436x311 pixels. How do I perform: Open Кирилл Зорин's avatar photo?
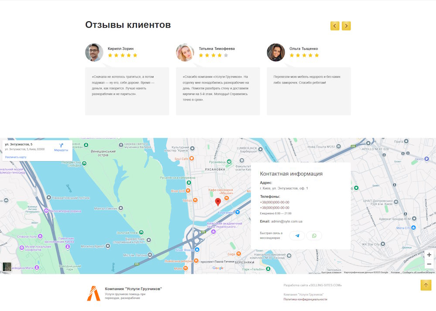[94, 52]
